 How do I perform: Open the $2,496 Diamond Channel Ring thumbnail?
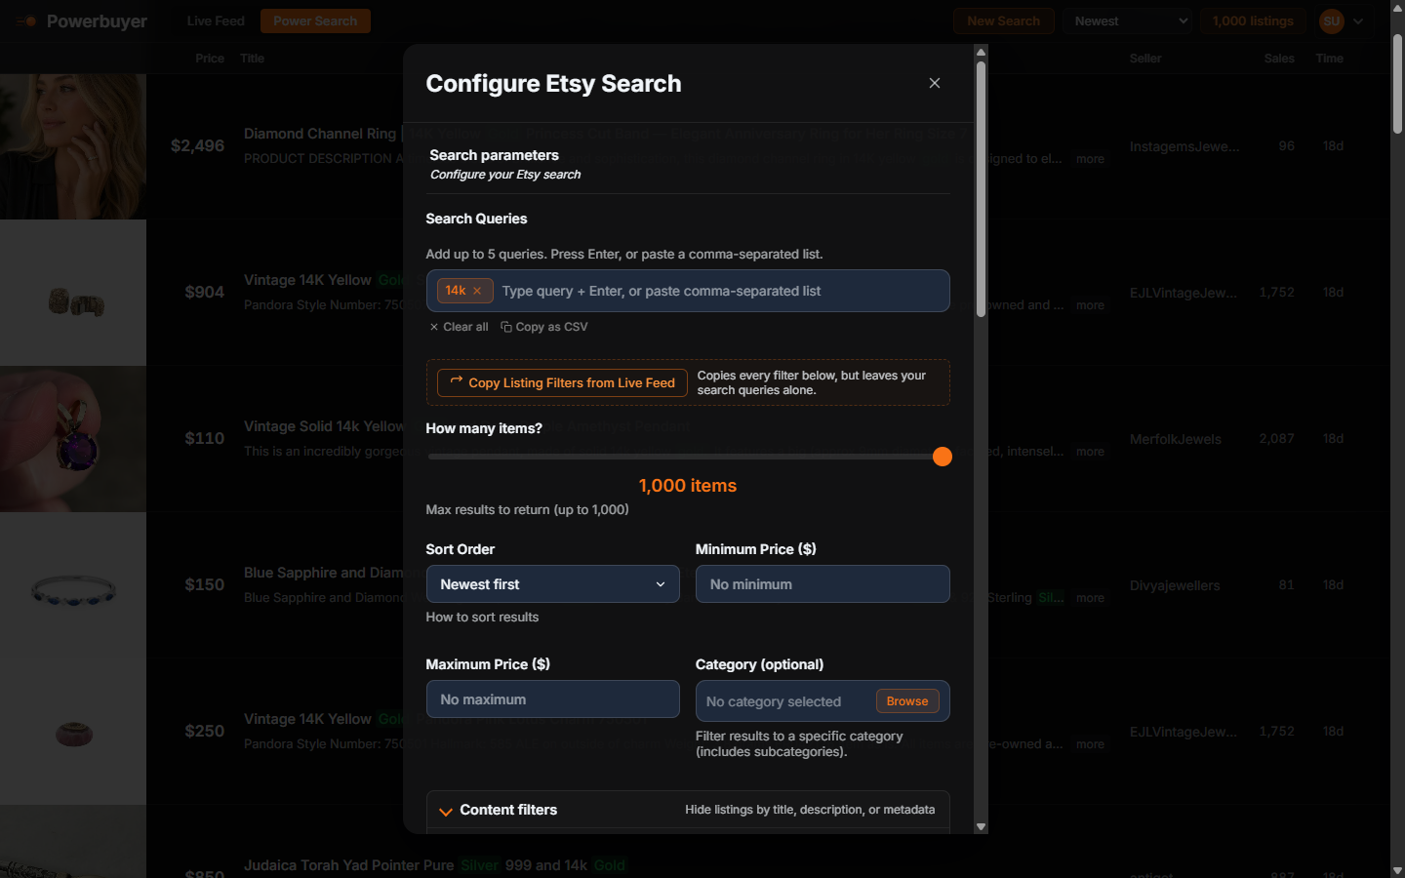(73, 146)
